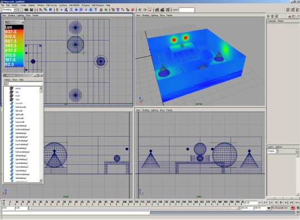Select the select-by-component mode icon
The width and height of the screenshot is (300, 220).
tap(51, 10)
